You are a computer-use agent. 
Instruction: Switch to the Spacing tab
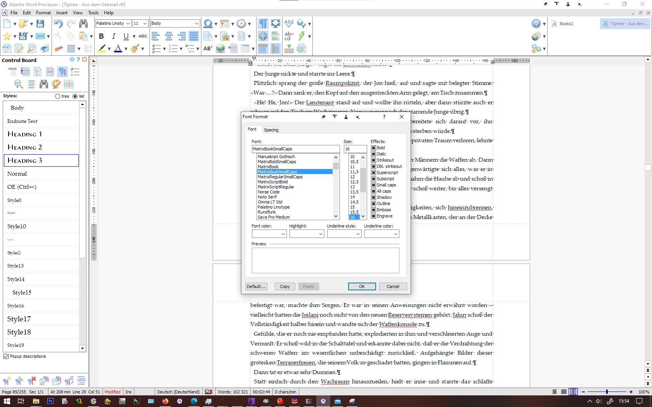coord(271,130)
